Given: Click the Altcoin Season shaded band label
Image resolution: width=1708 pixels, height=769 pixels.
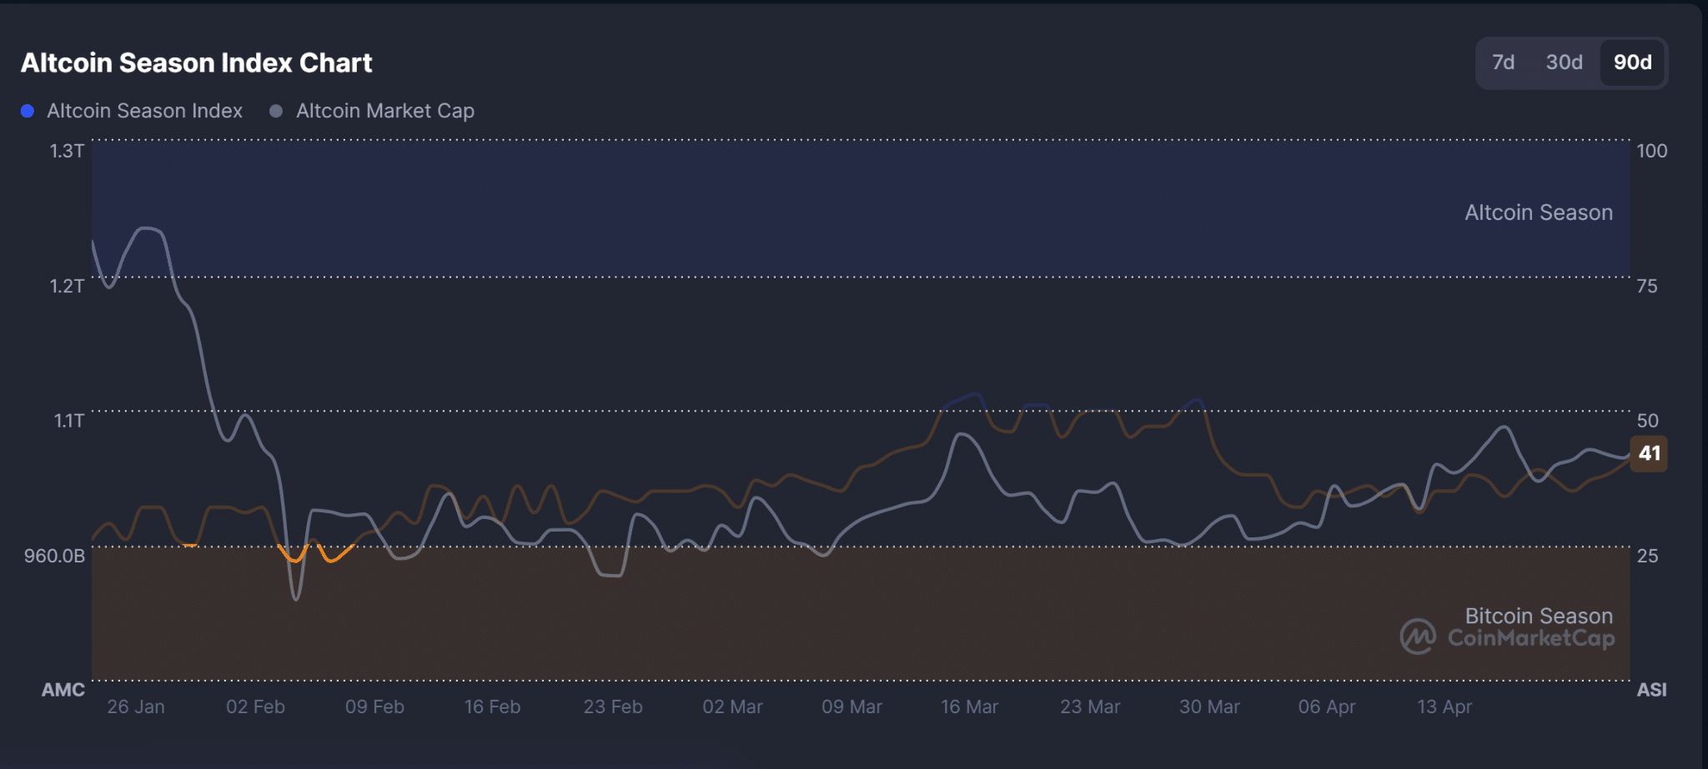Looking at the screenshot, I should [1539, 212].
